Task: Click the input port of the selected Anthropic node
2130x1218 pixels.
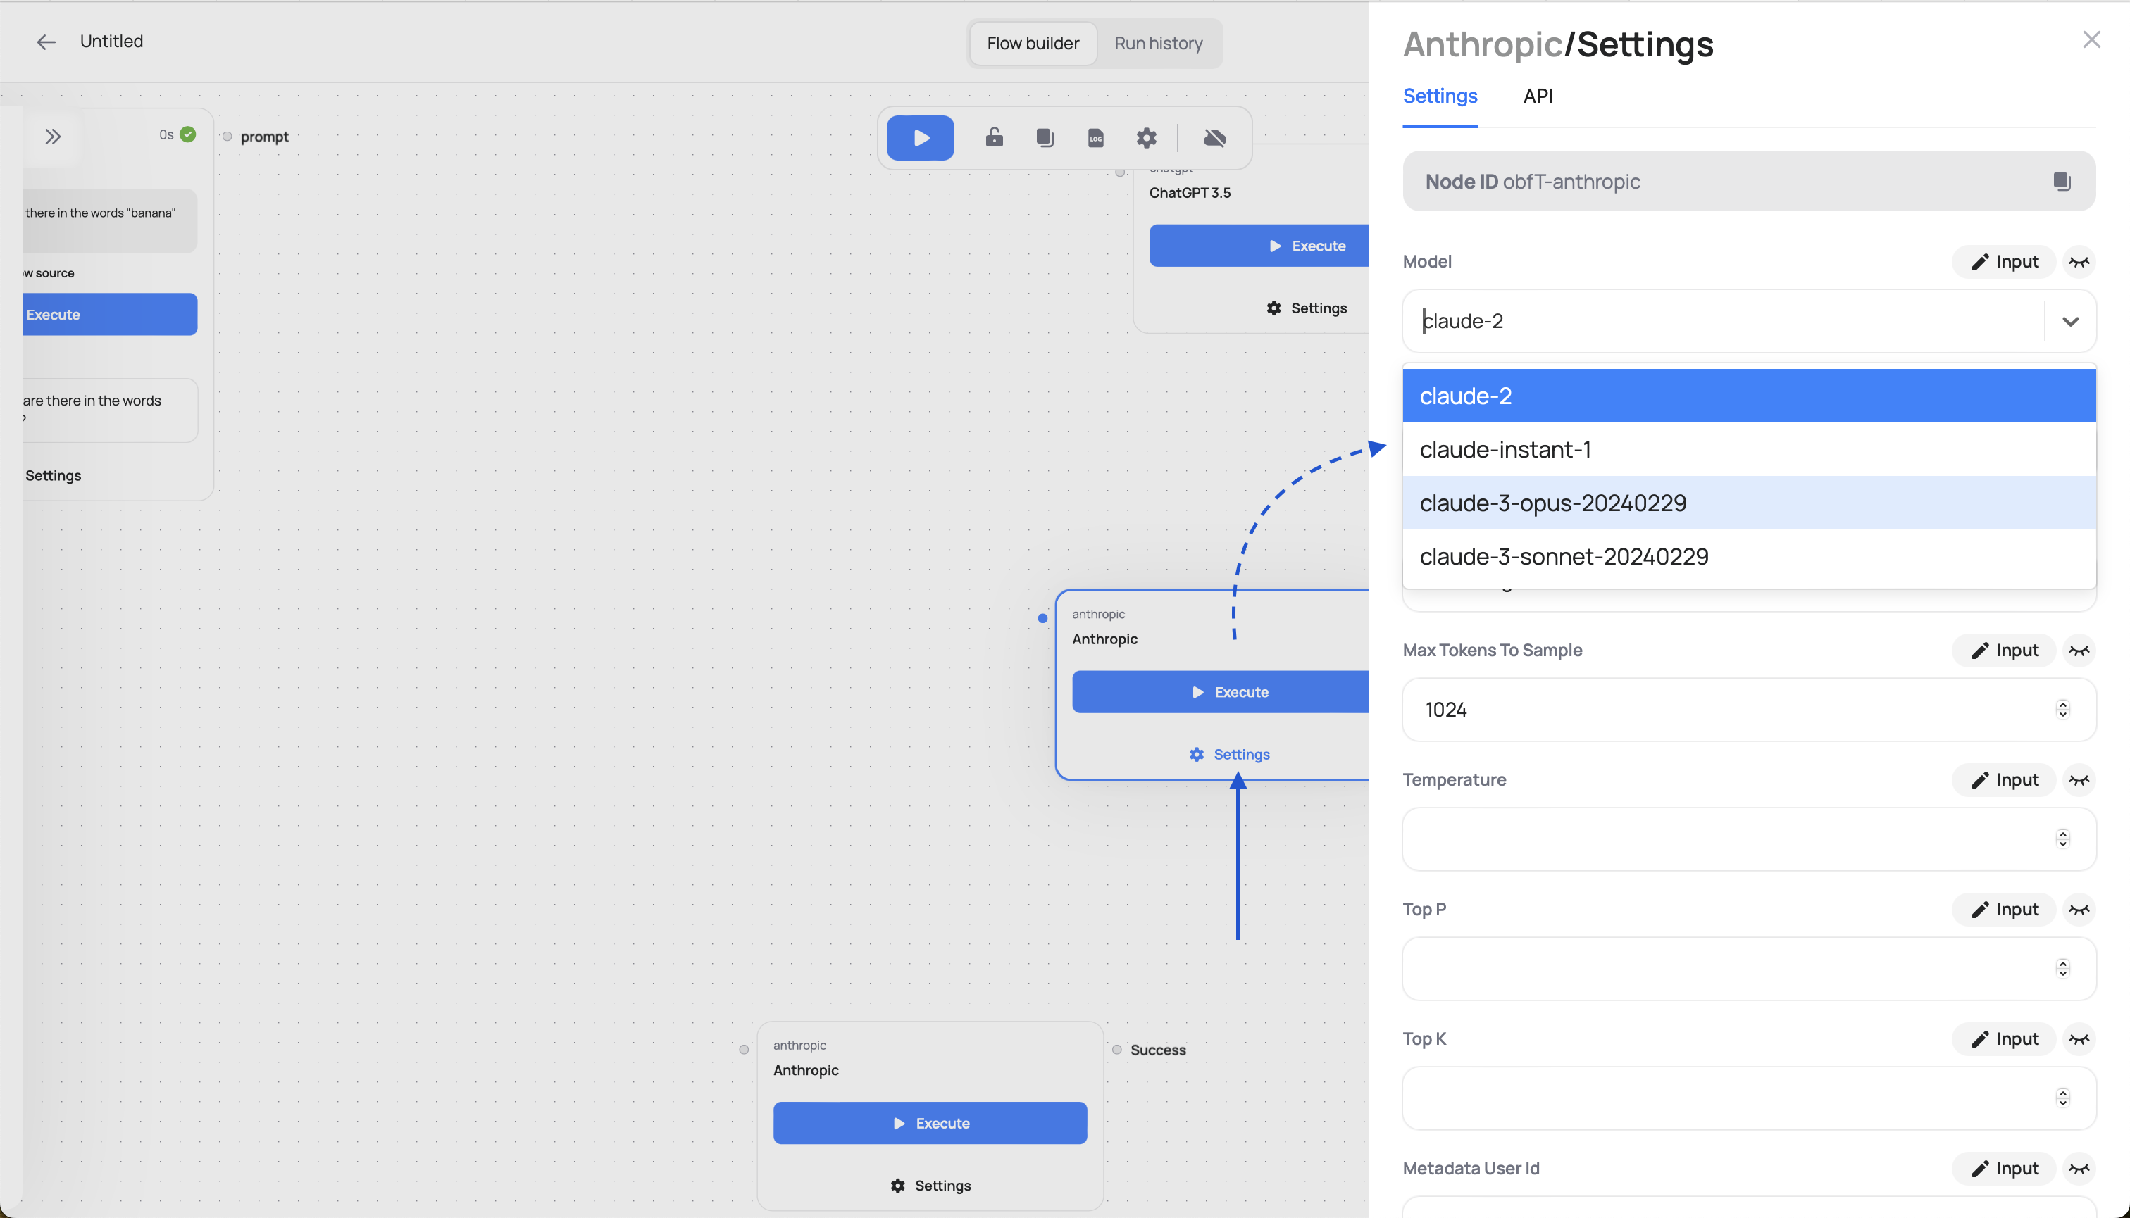Action: click(1042, 619)
